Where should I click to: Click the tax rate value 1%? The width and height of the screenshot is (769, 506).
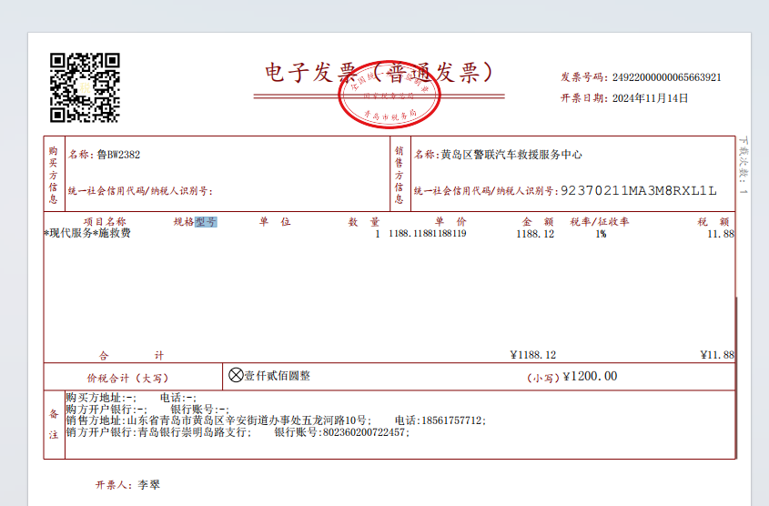point(601,234)
